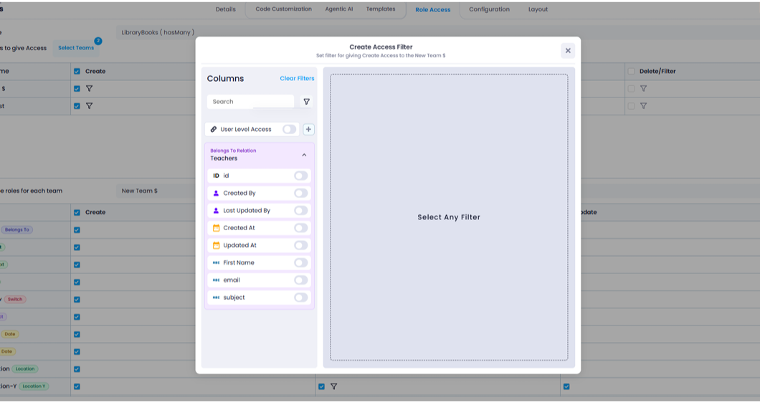Screen dimensions: 760x403
Task: Click the second-row filter funnel under Delete/Filter
Action: click(643, 105)
